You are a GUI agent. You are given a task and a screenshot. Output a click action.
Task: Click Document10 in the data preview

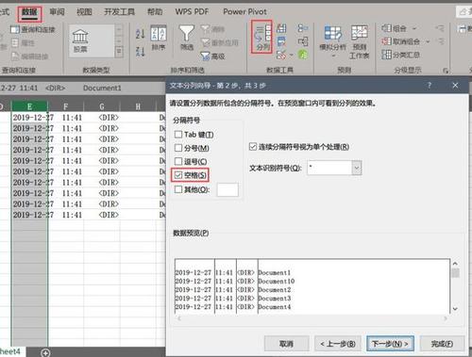[x=277, y=282]
